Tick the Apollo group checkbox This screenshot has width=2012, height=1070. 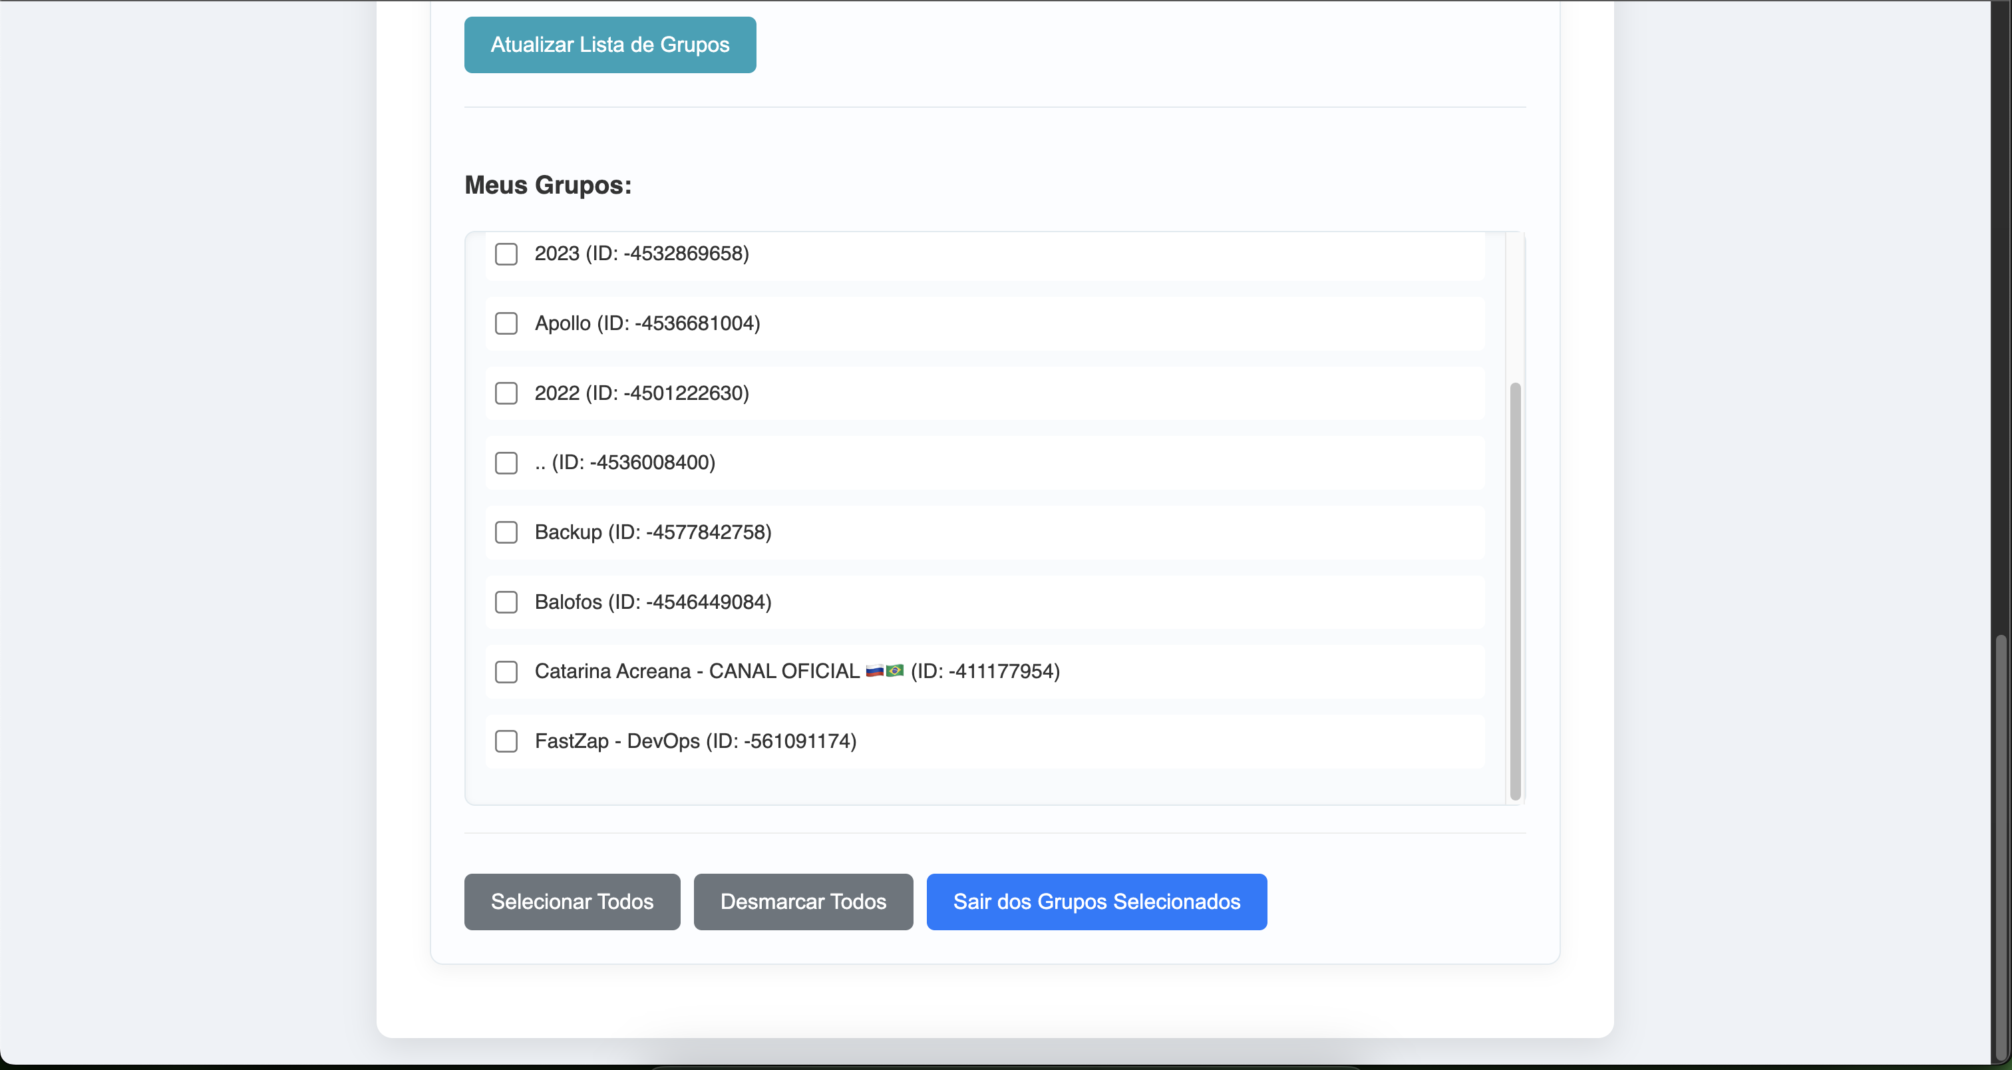506,323
